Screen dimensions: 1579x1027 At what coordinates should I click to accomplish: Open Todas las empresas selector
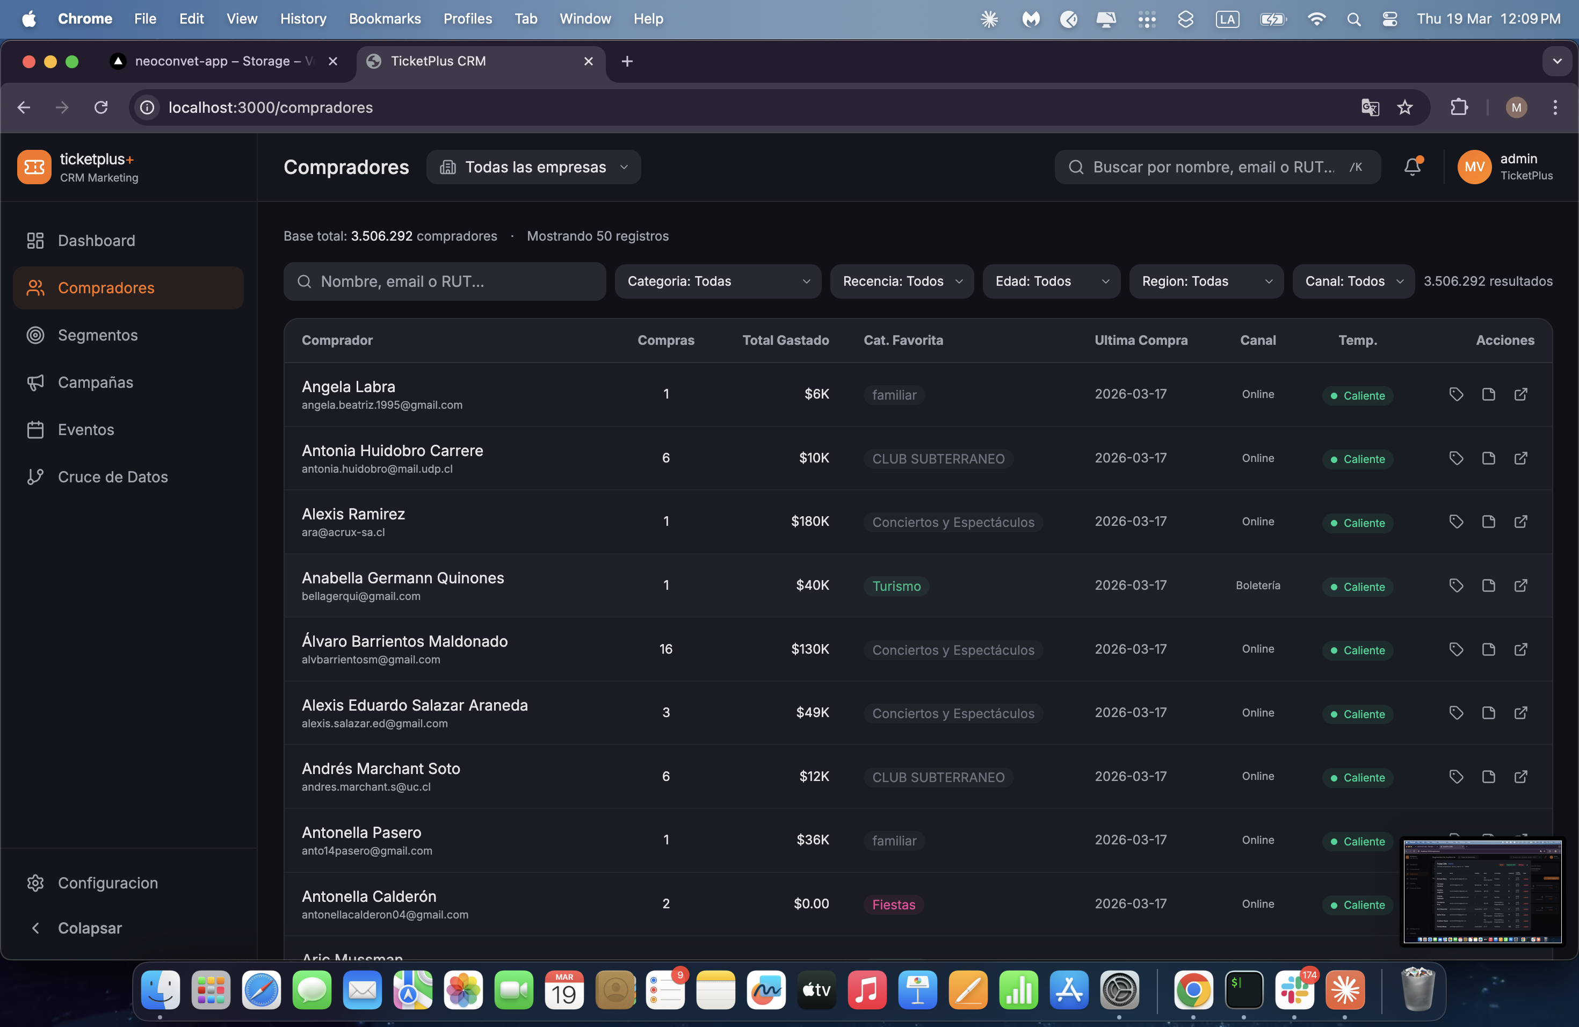[533, 167]
